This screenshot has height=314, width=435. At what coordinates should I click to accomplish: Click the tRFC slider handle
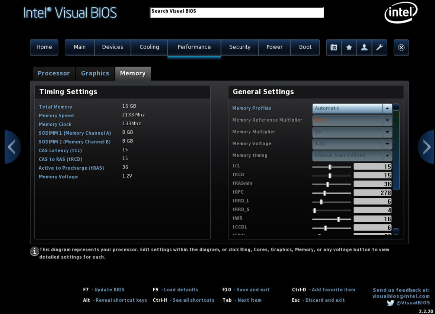324,193
